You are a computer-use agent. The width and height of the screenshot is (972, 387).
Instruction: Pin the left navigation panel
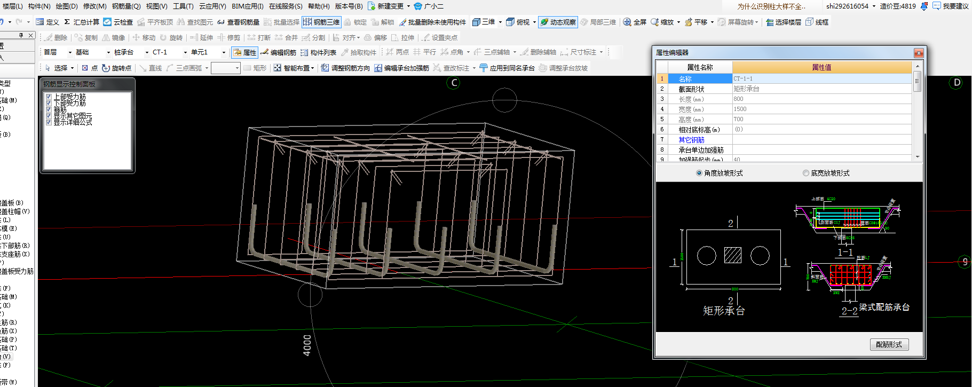coord(21,35)
